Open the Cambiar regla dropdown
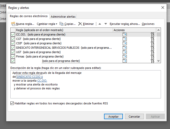170x129 pixels. pyautogui.click(x=47, y=24)
